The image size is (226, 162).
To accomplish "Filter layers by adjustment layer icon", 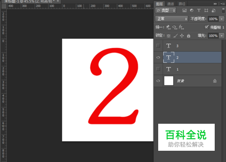I will (x=192, y=10).
